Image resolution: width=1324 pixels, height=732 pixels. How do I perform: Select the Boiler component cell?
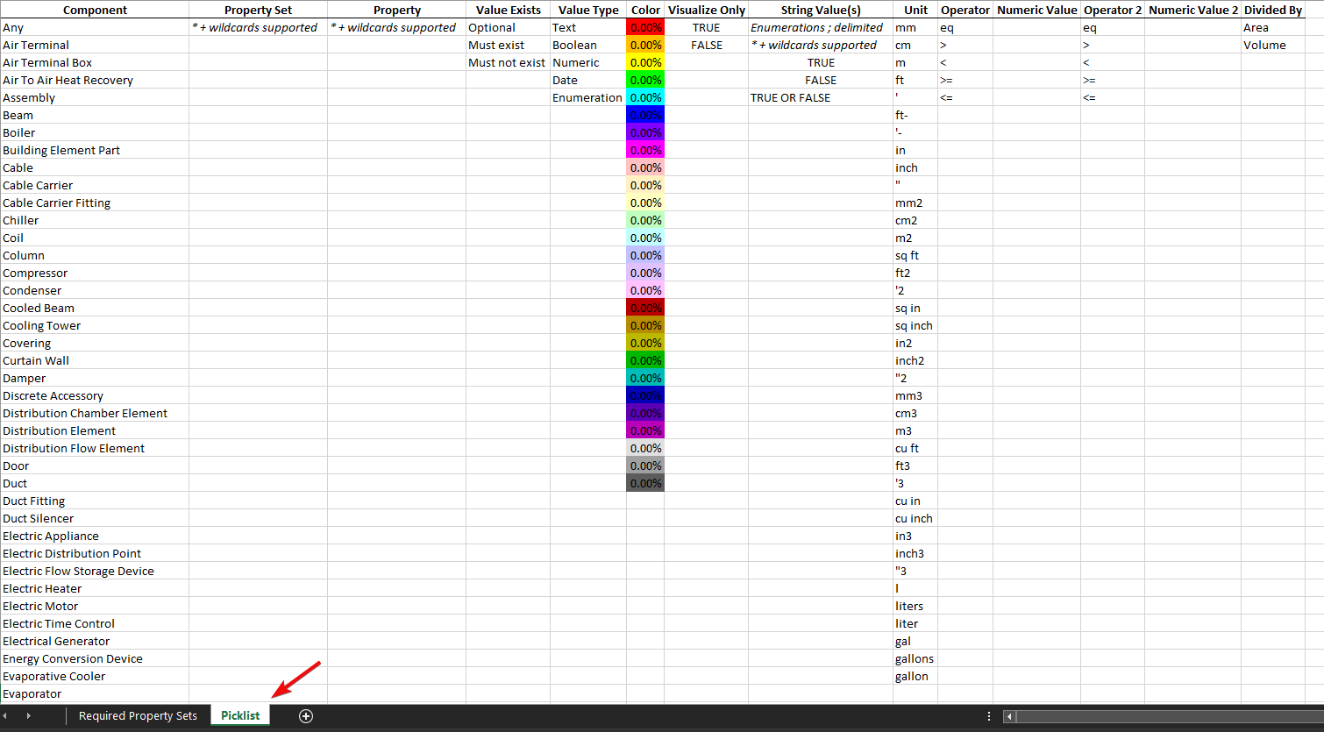pos(95,132)
